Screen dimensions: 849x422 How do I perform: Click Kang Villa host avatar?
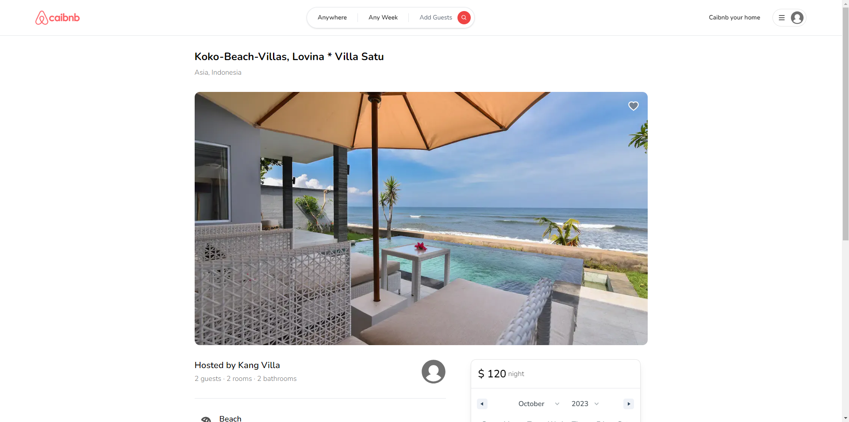(x=433, y=372)
